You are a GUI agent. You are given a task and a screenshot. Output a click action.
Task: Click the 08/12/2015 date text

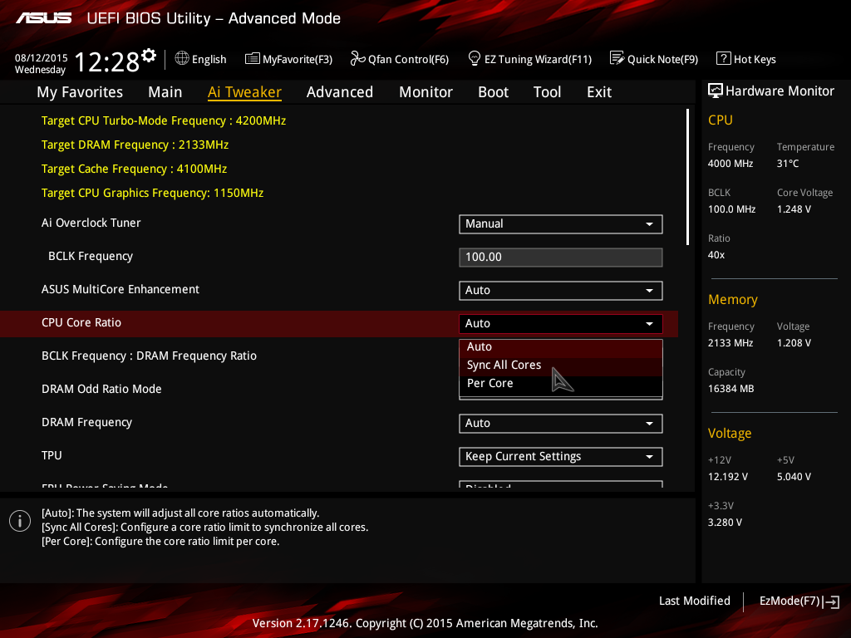[42, 58]
